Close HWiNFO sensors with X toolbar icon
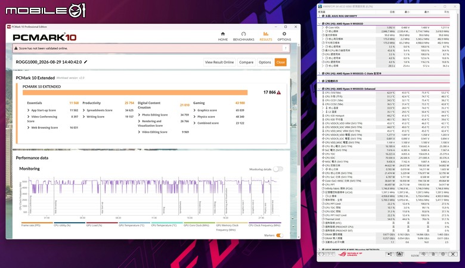Image resolution: width=465 pixels, height=268 pixels. [x=453, y=254]
